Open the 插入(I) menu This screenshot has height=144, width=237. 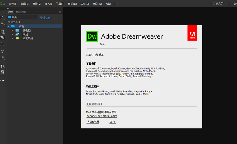click(x=49, y=4)
